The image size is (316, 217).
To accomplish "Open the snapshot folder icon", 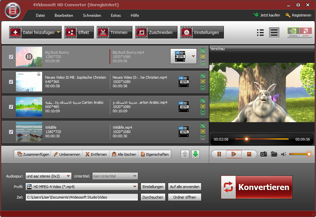I will [x=274, y=154].
